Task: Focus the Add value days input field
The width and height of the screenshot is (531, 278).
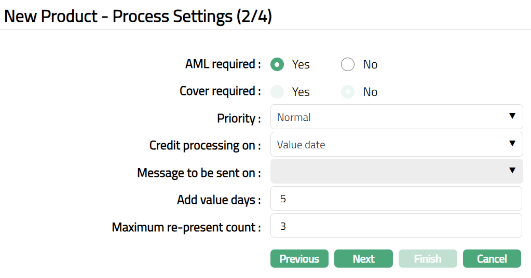Action: tap(396, 199)
